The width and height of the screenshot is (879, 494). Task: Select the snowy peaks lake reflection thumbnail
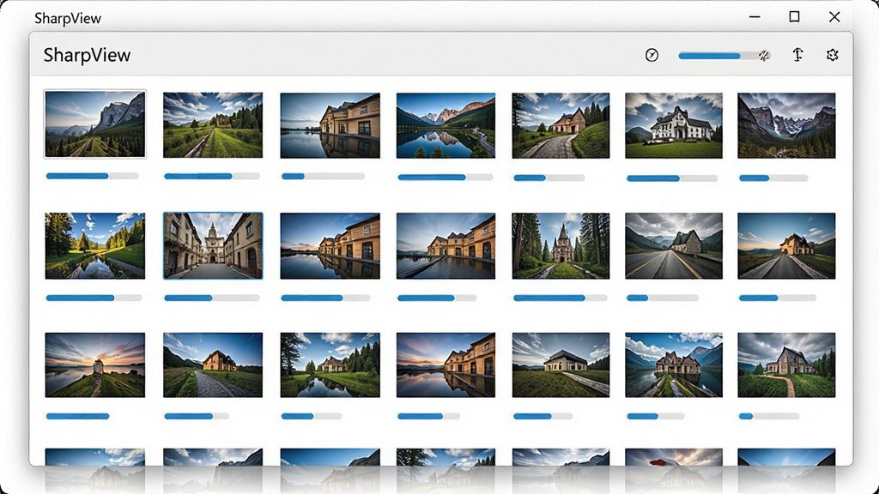tap(446, 125)
